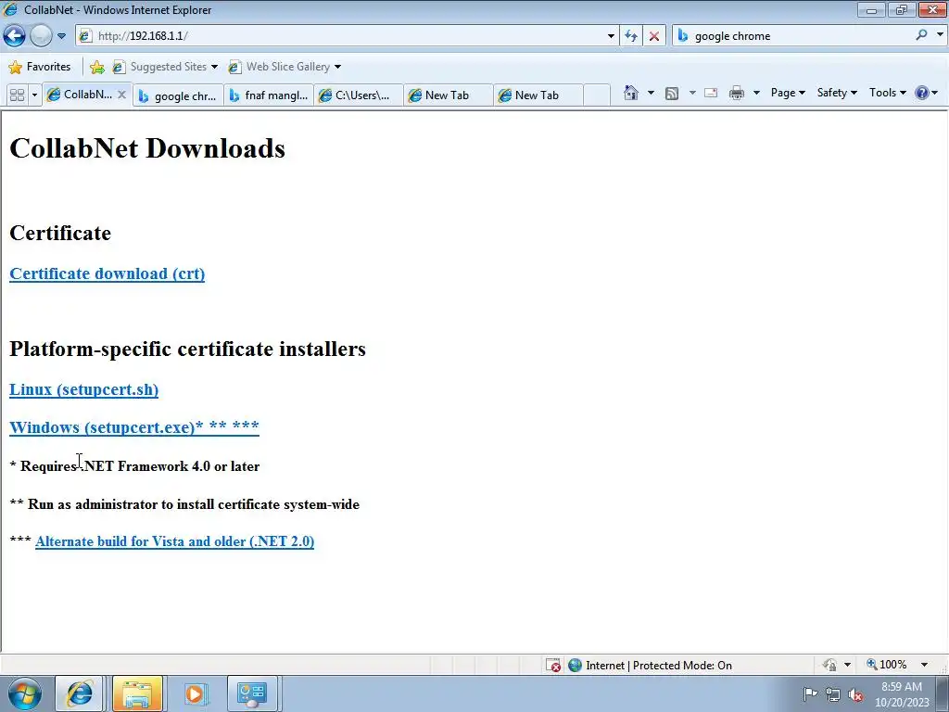Click the RSS Feeds icon
The height and width of the screenshot is (712, 949).
coord(671,94)
